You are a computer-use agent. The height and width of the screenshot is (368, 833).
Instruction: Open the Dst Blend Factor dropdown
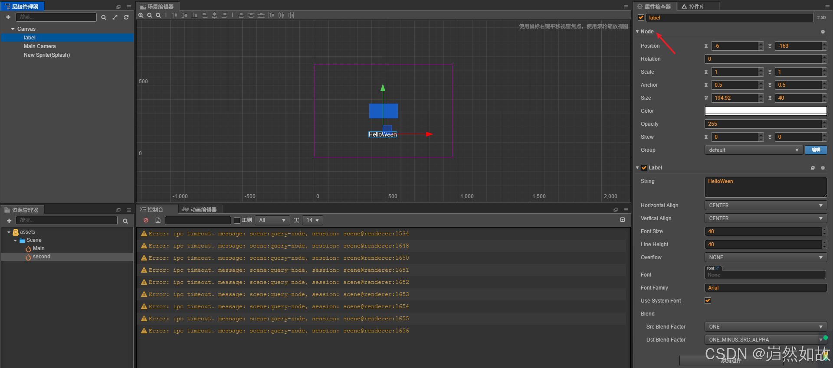766,340
